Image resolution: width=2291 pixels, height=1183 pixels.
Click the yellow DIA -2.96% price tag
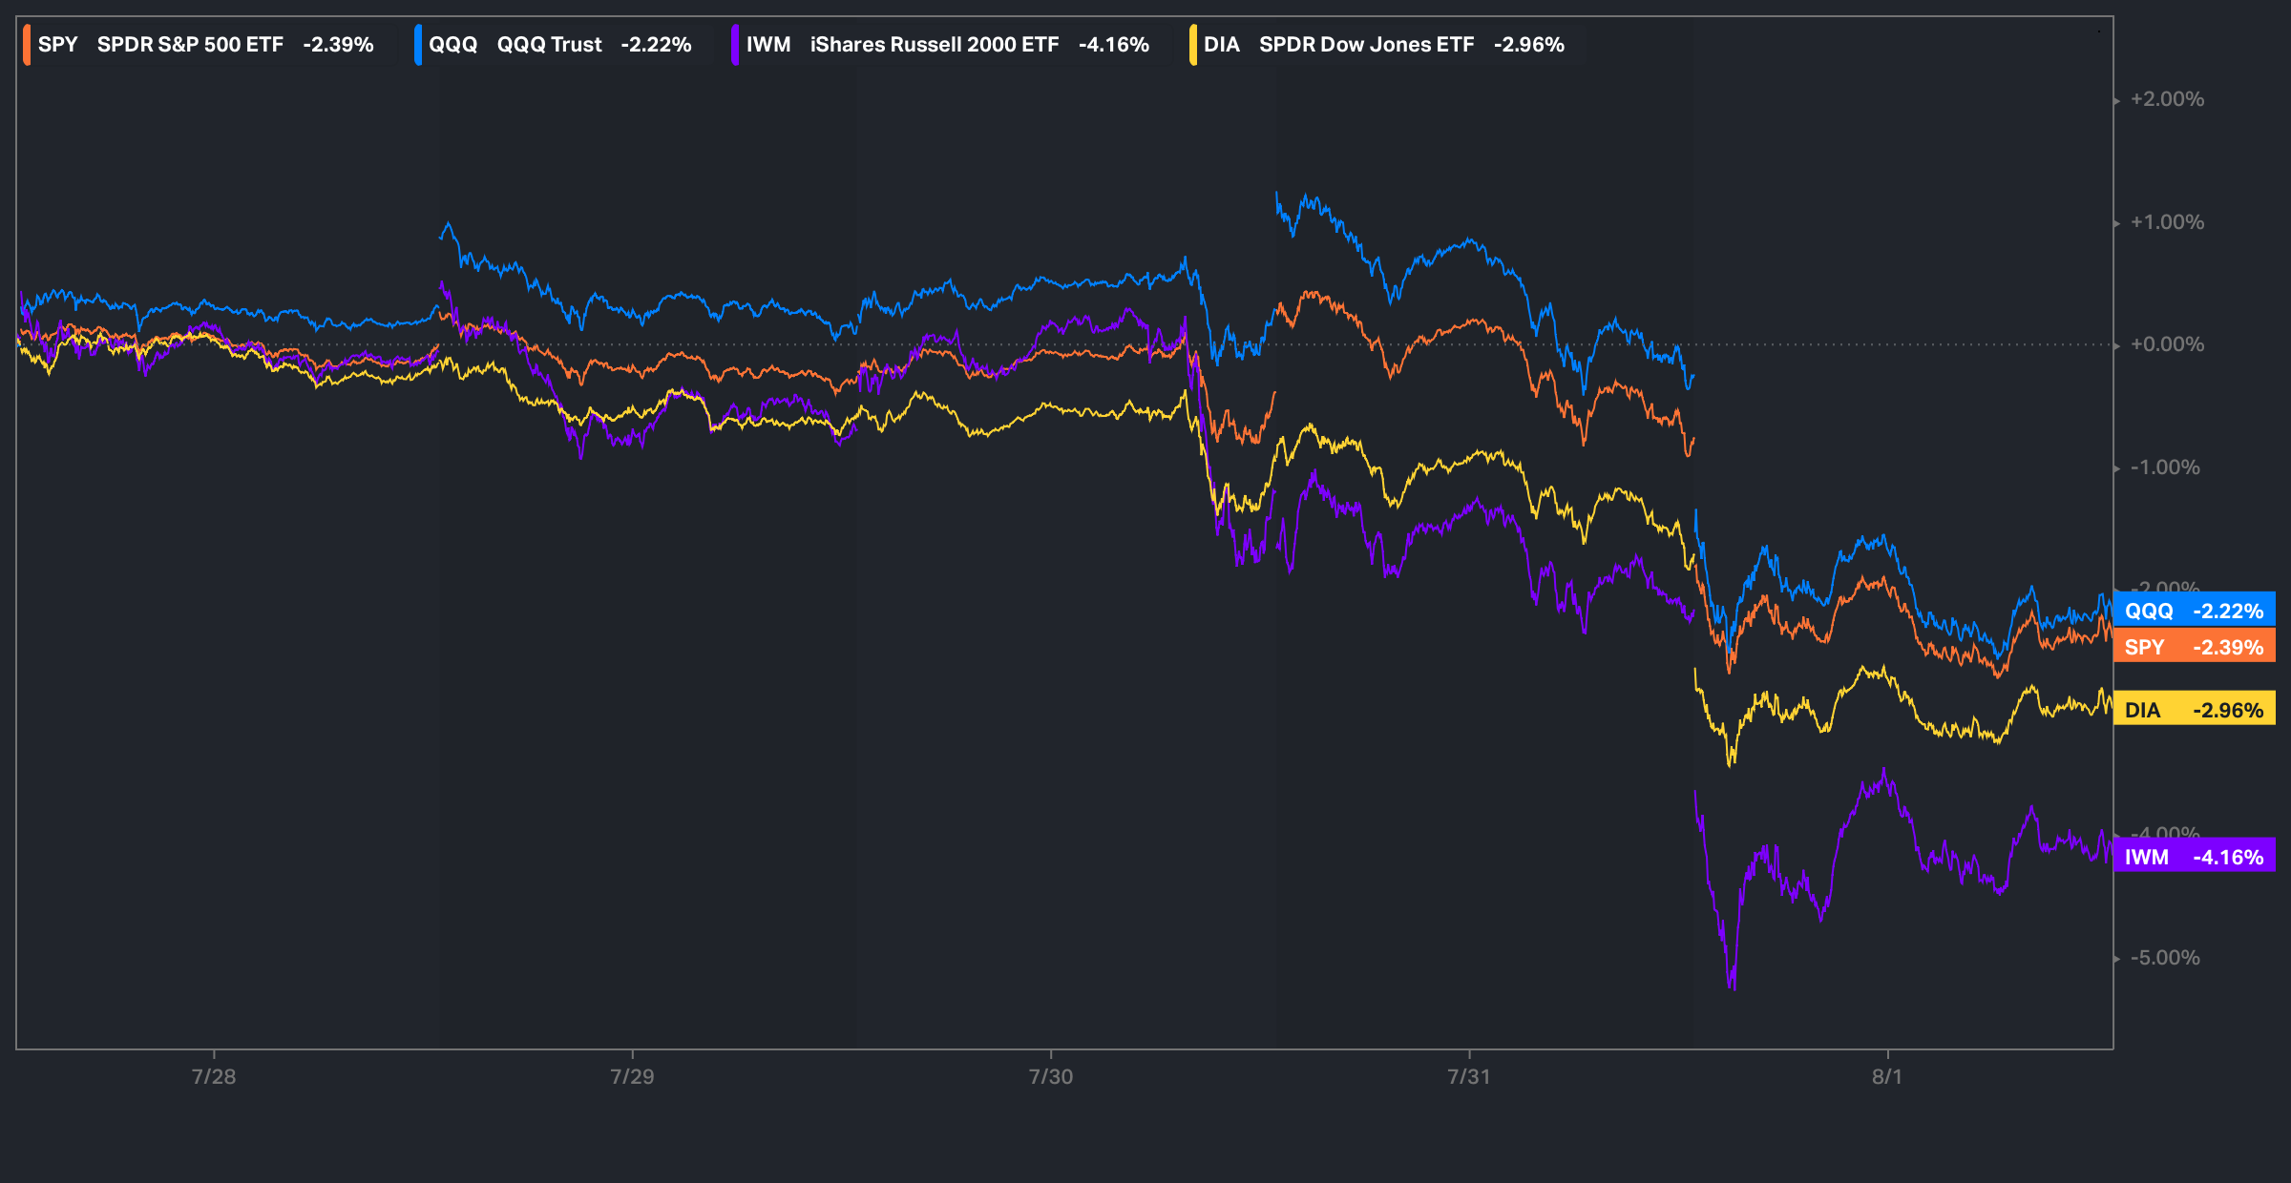(2194, 710)
